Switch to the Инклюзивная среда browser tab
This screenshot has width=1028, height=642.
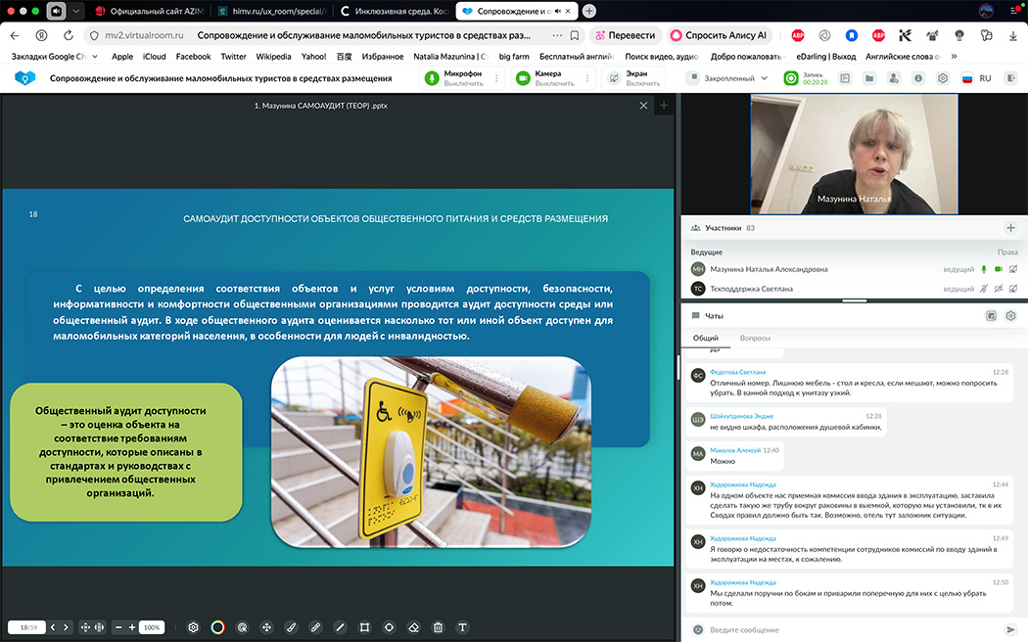click(396, 11)
